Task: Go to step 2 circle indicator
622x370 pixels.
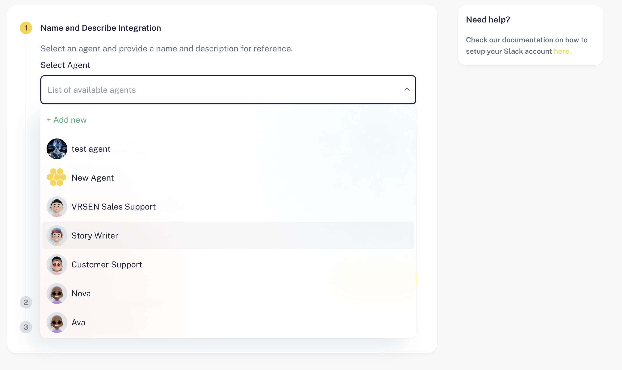Action: click(26, 302)
